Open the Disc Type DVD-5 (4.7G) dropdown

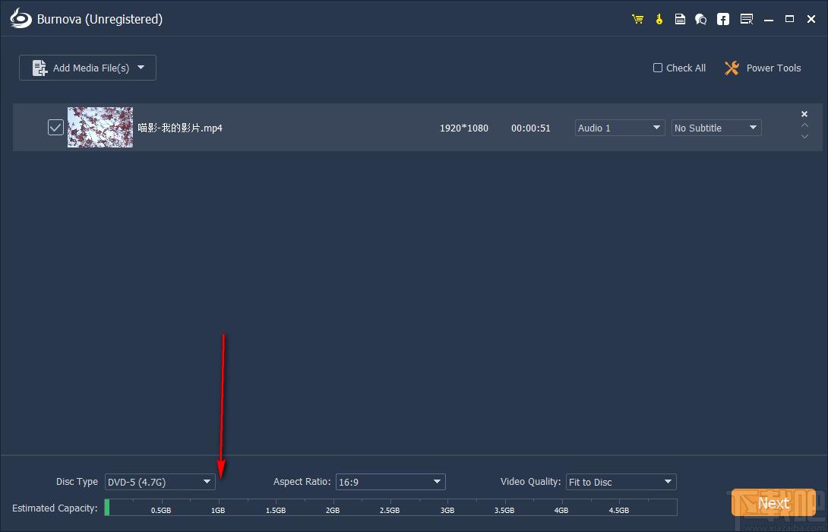tap(160, 482)
